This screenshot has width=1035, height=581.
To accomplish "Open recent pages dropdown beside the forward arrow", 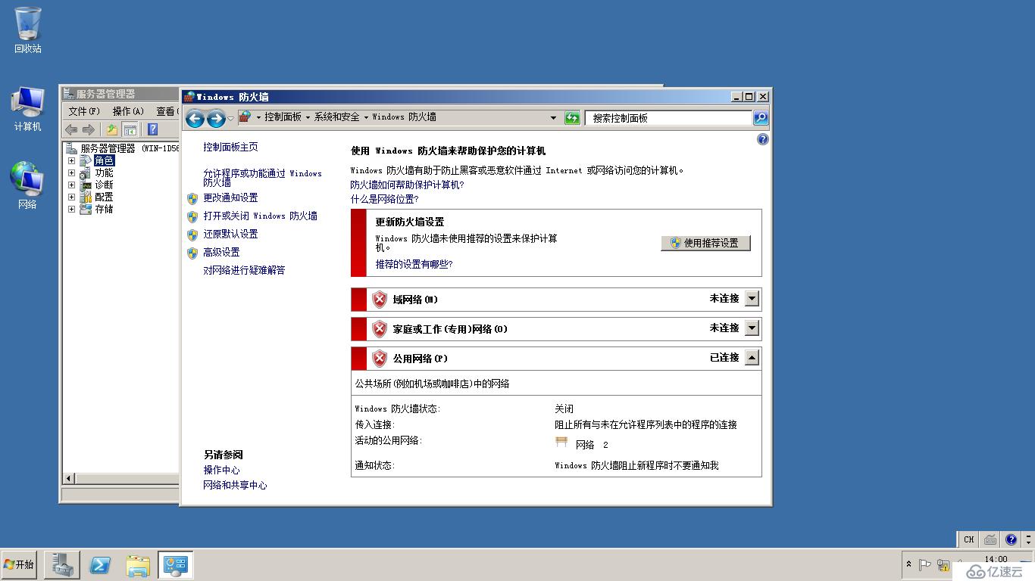I will pos(230,119).
